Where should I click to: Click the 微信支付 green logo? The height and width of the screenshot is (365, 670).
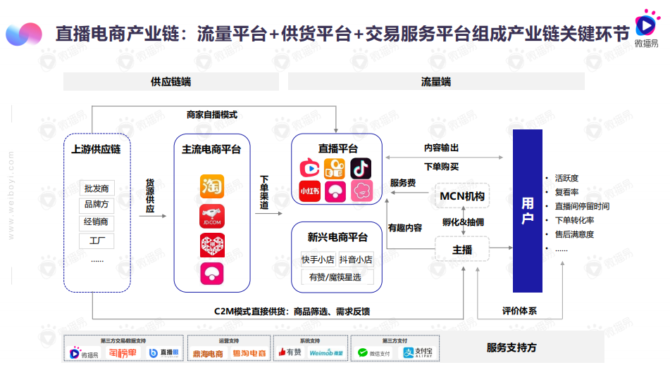coord(374,353)
